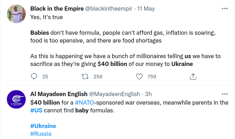Open more options for Al Mayadeen English tweet

[225, 94]
